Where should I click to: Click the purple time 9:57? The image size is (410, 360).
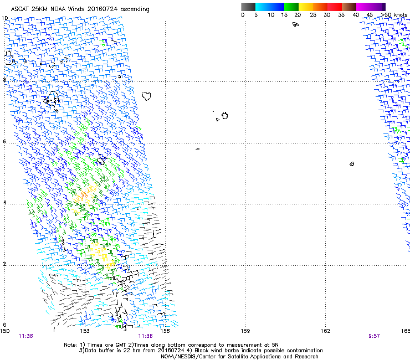tap(374, 336)
